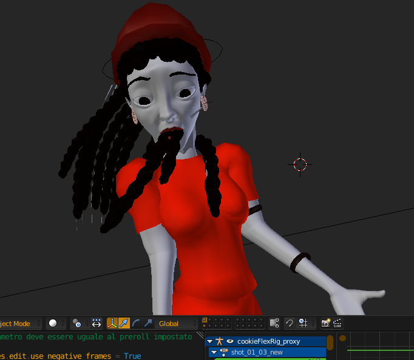Toggle manipulate center points icon
Screen dimensions: 414x360
click(x=96, y=324)
